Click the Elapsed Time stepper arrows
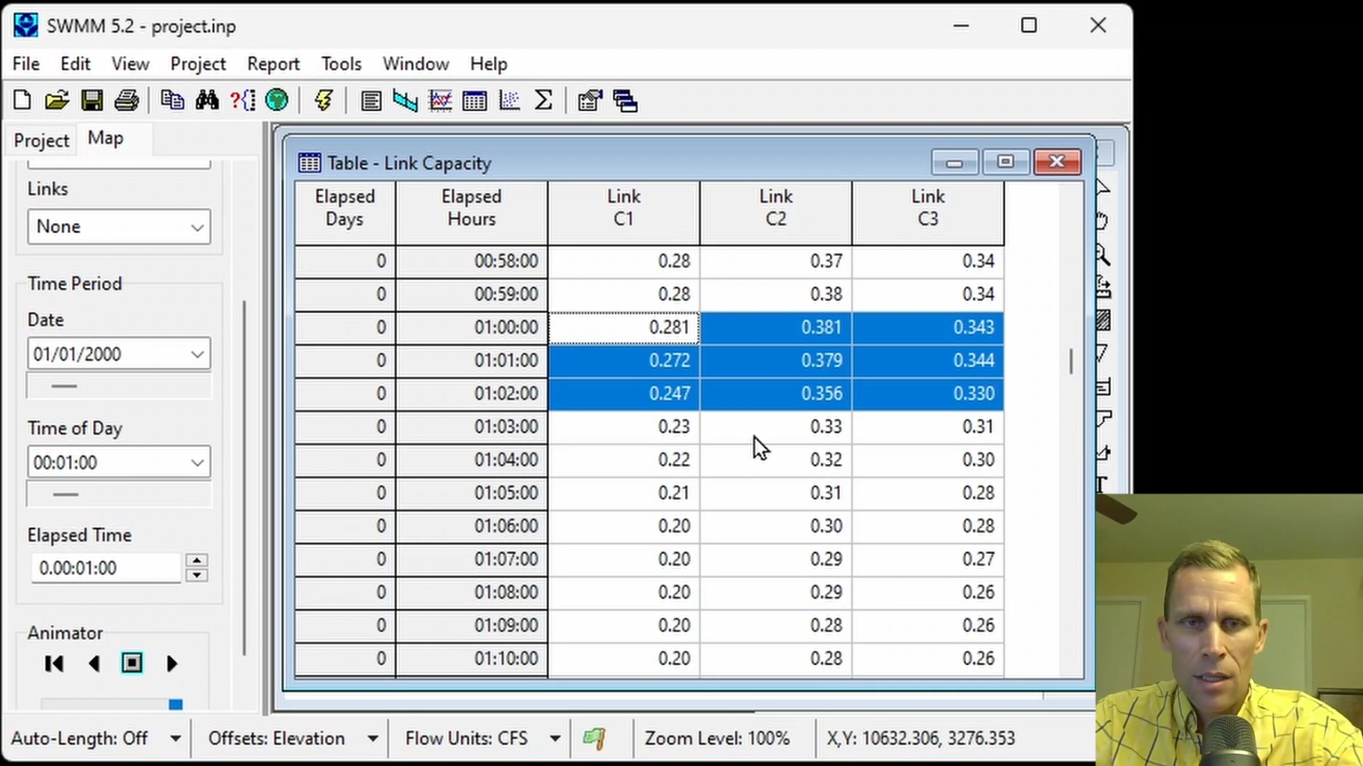 (197, 568)
